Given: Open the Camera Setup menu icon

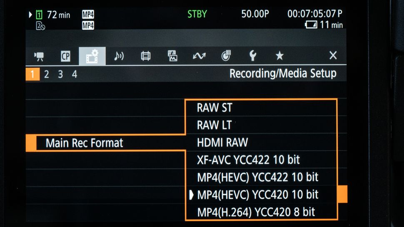Looking at the screenshot, I should (39, 56).
